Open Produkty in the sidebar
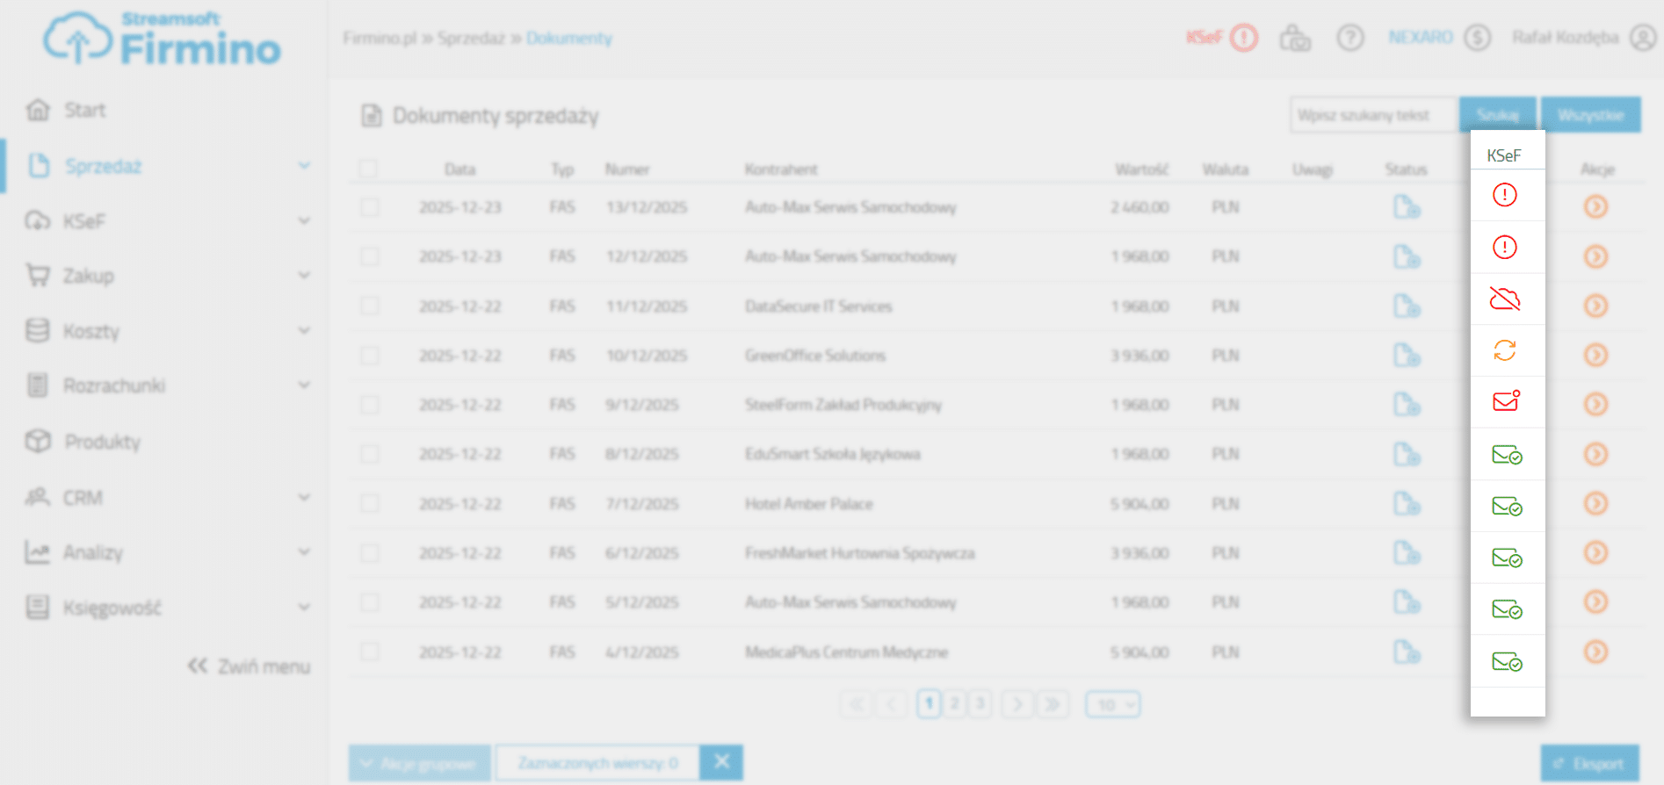The image size is (1664, 785). click(x=102, y=442)
